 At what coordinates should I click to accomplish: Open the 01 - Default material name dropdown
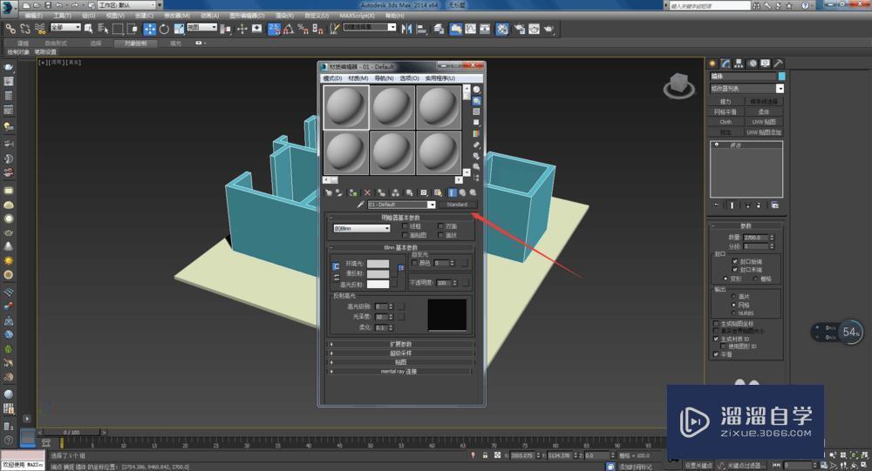pos(431,205)
